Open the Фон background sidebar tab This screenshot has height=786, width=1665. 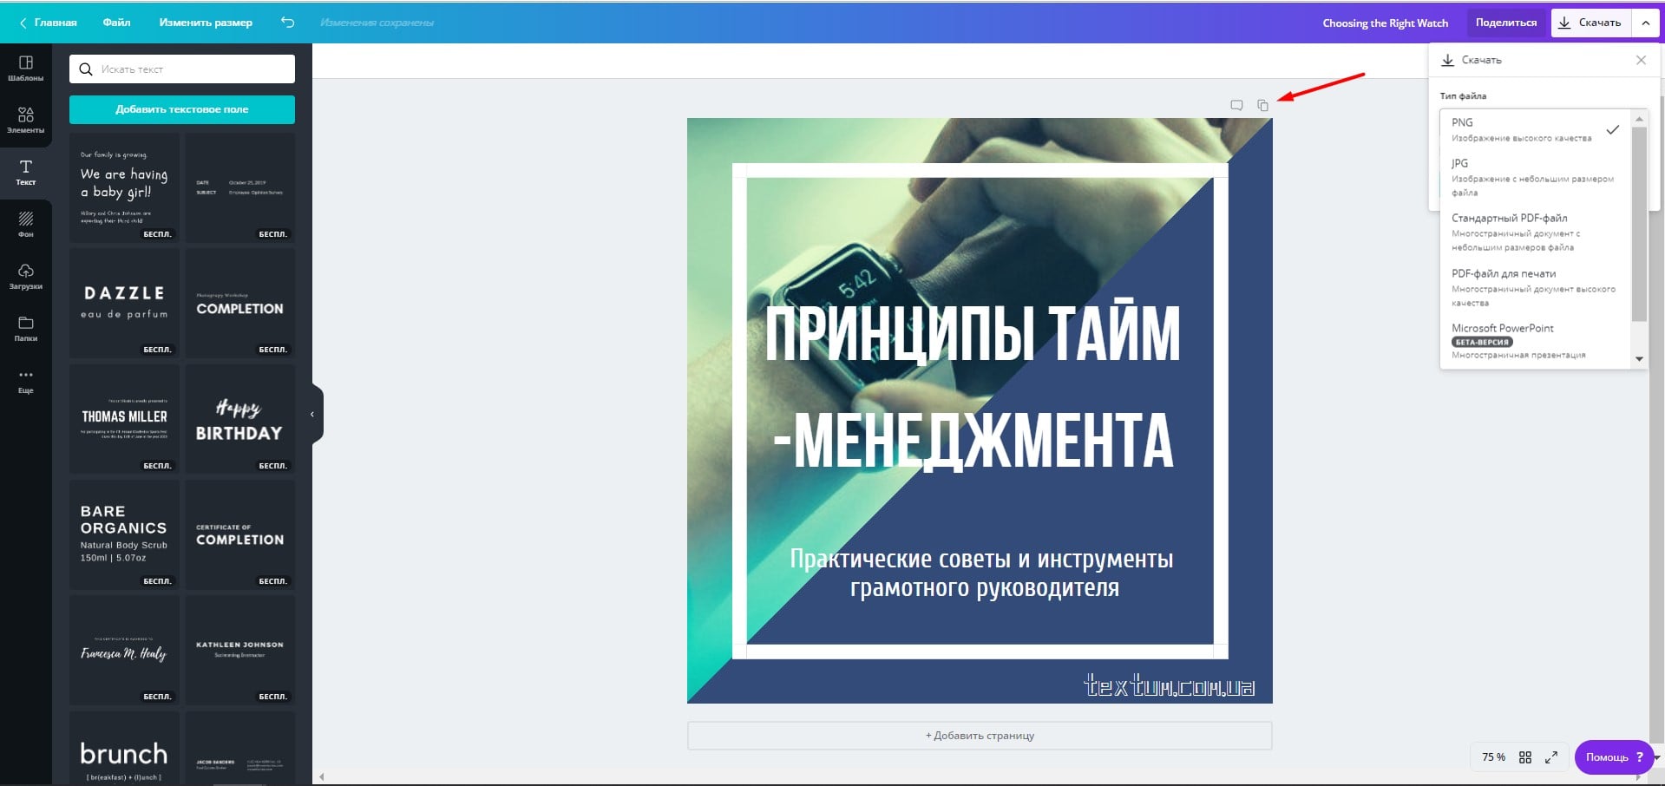pos(25,225)
